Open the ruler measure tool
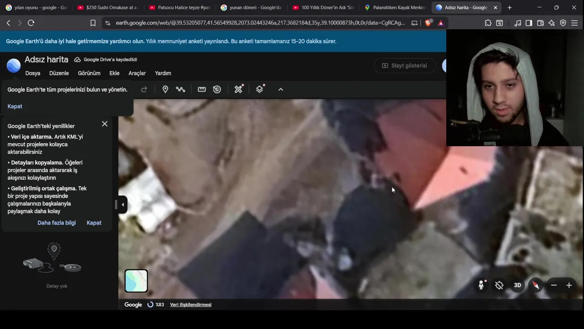This screenshot has width=584, height=329. pyautogui.click(x=202, y=90)
